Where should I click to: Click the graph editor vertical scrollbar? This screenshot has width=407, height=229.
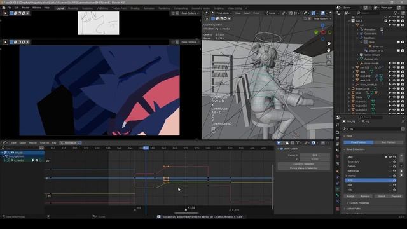(272, 186)
